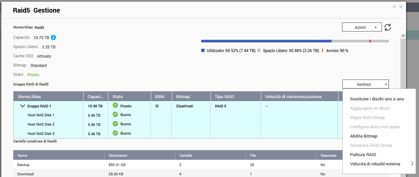This screenshot has height=177, width=419.
Task: Click the green status icon for Gruppo RAID 1
Action: tap(115, 105)
